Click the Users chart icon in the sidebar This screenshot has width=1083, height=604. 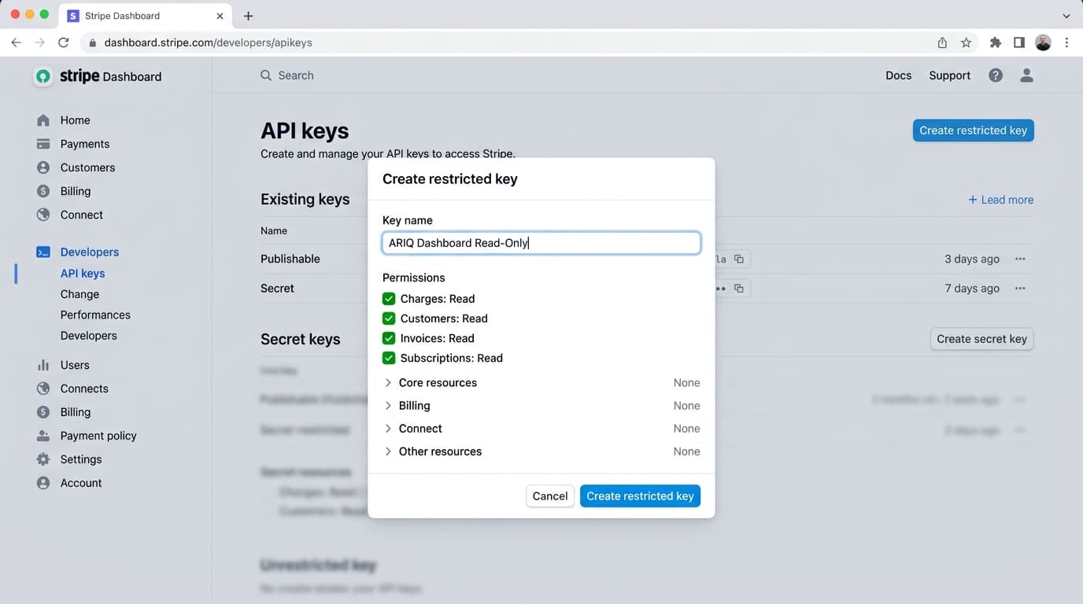coord(43,365)
